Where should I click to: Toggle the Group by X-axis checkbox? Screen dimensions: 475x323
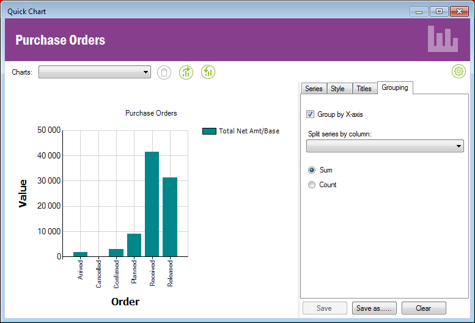click(311, 114)
